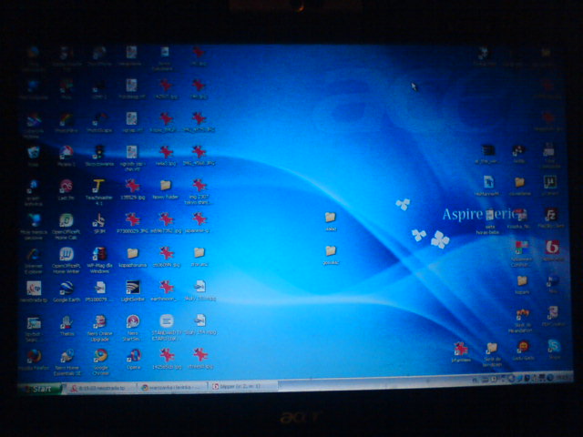Viewport: 583px width, 437px height.
Task: Select the LightScribe desktop icon
Action: click(133, 288)
